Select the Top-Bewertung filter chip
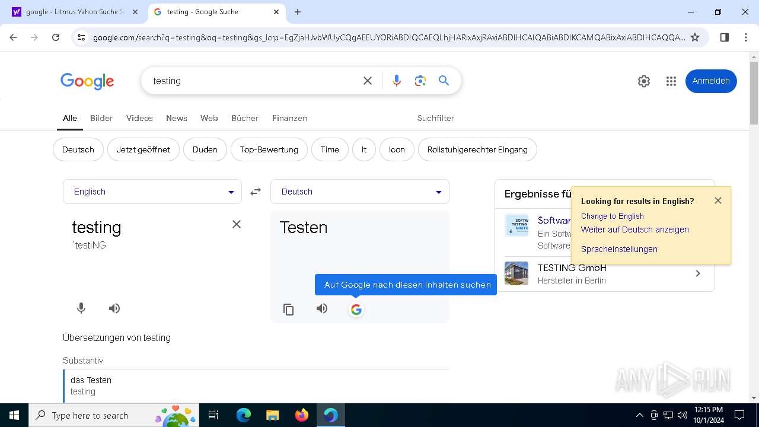The width and height of the screenshot is (759, 427). (269, 149)
